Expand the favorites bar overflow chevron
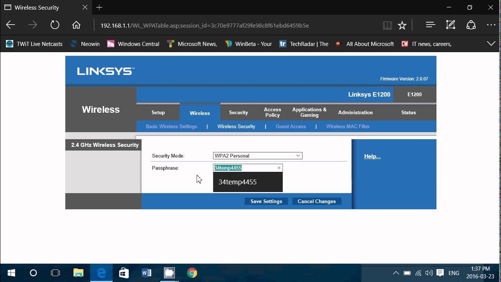Screen dimensions: 501x282 coord(491,44)
